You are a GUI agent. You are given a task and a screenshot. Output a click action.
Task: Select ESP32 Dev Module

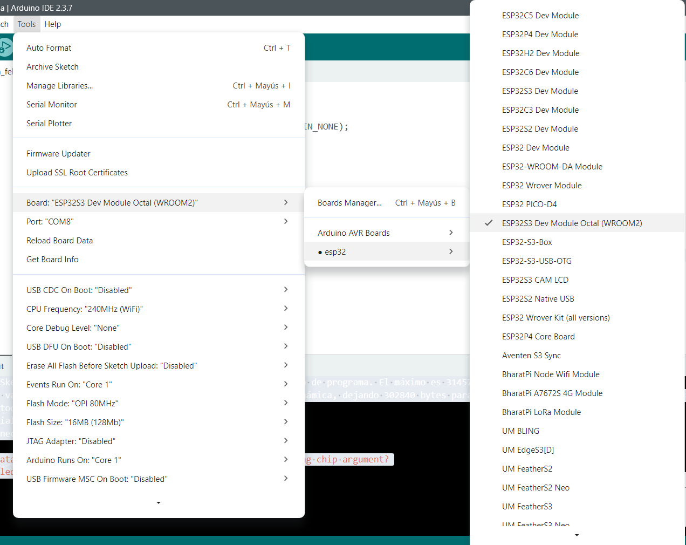point(578,148)
